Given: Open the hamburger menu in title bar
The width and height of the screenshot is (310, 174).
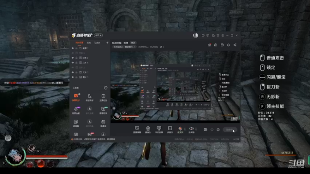Looking at the screenshot, I should tap(222, 36).
